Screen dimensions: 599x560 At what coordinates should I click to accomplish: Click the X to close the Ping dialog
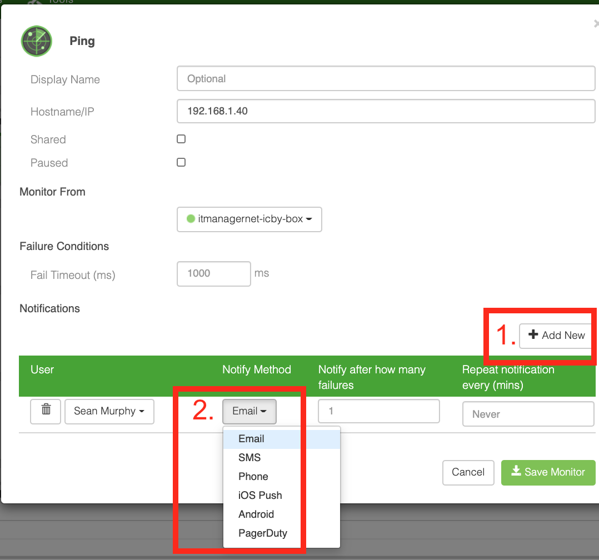595,23
